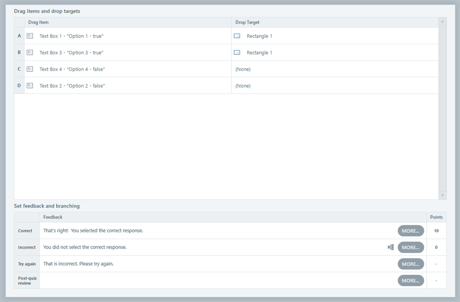
Task: Edit the Incorrect feedback text
Action: click(85, 247)
